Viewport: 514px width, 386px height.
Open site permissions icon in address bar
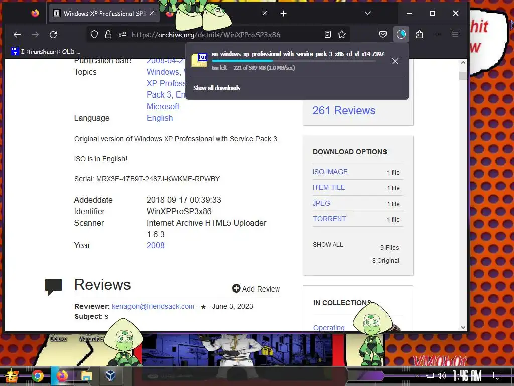point(122,35)
